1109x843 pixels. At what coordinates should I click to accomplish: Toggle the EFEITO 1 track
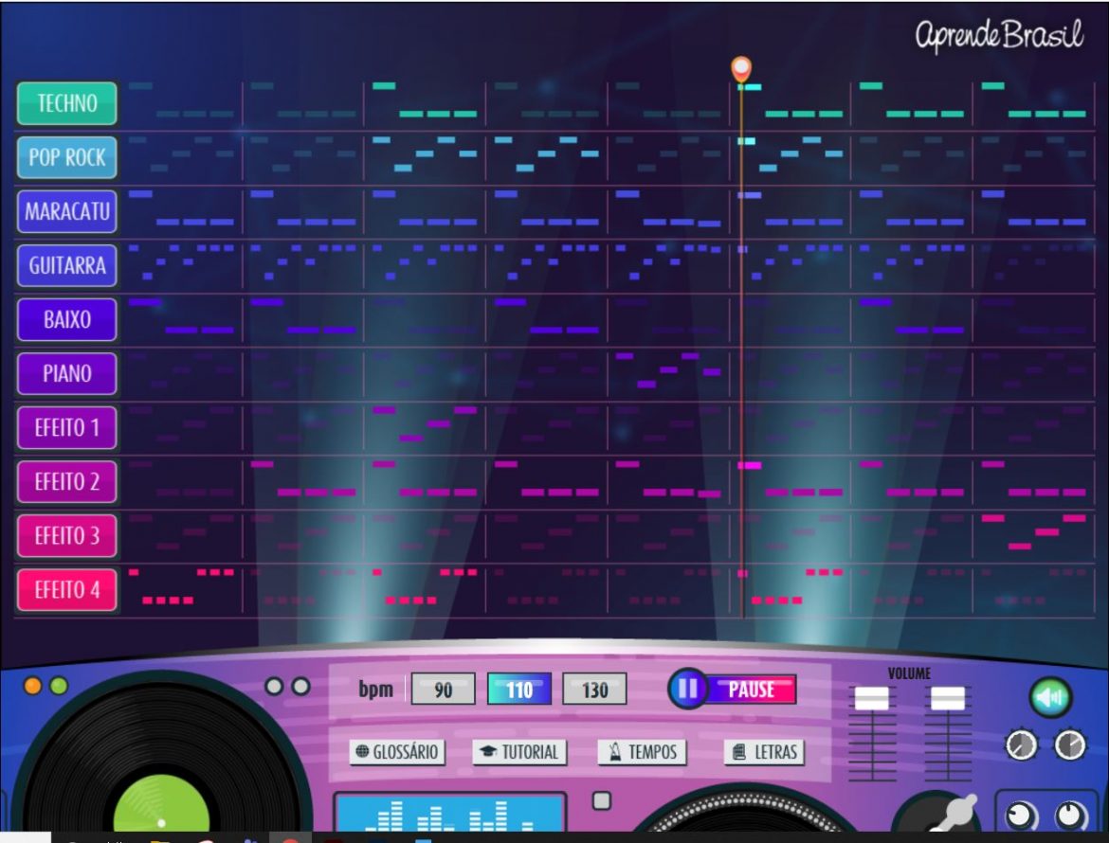[67, 427]
